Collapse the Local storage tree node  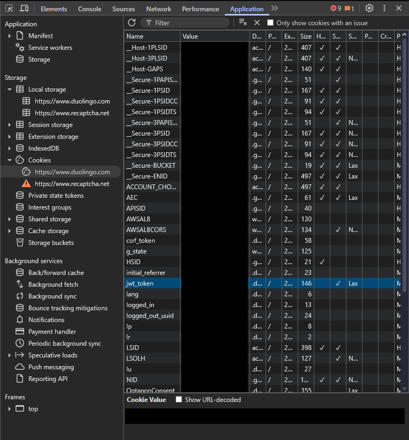[x=10, y=90]
